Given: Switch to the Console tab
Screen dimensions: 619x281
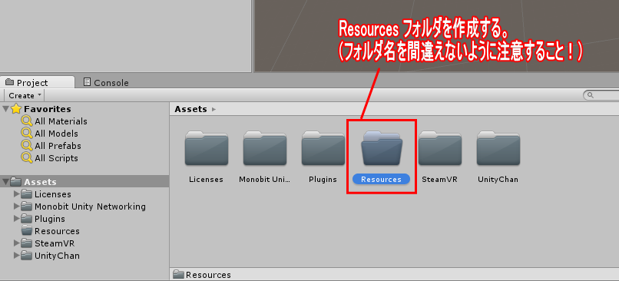Looking at the screenshot, I should pyautogui.click(x=106, y=82).
